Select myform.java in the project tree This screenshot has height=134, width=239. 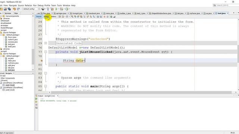coord(13,39)
